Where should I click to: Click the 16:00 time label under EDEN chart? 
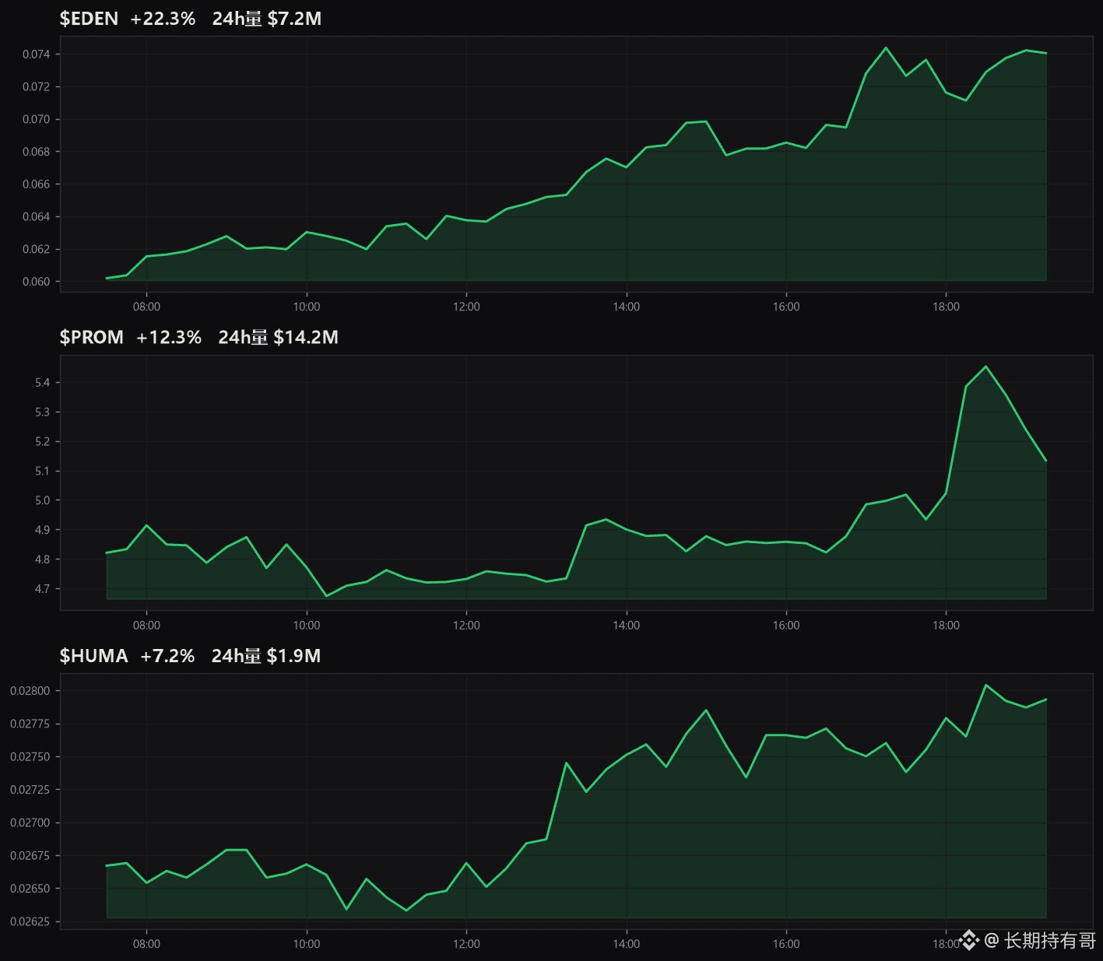(x=786, y=307)
